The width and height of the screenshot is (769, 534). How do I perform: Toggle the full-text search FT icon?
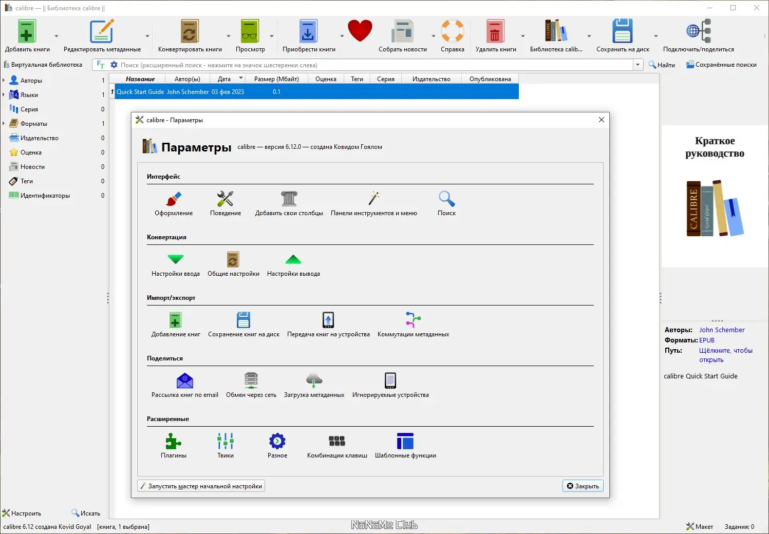click(100, 65)
